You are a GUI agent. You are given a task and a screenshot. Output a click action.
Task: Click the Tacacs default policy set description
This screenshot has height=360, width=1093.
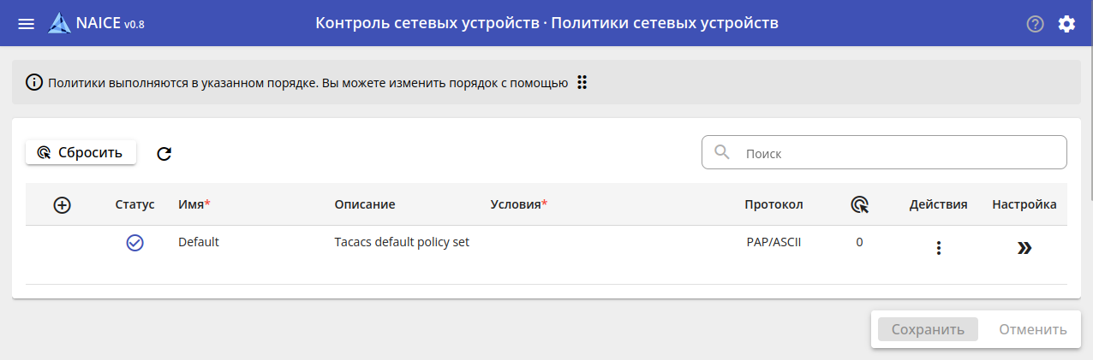tap(402, 242)
